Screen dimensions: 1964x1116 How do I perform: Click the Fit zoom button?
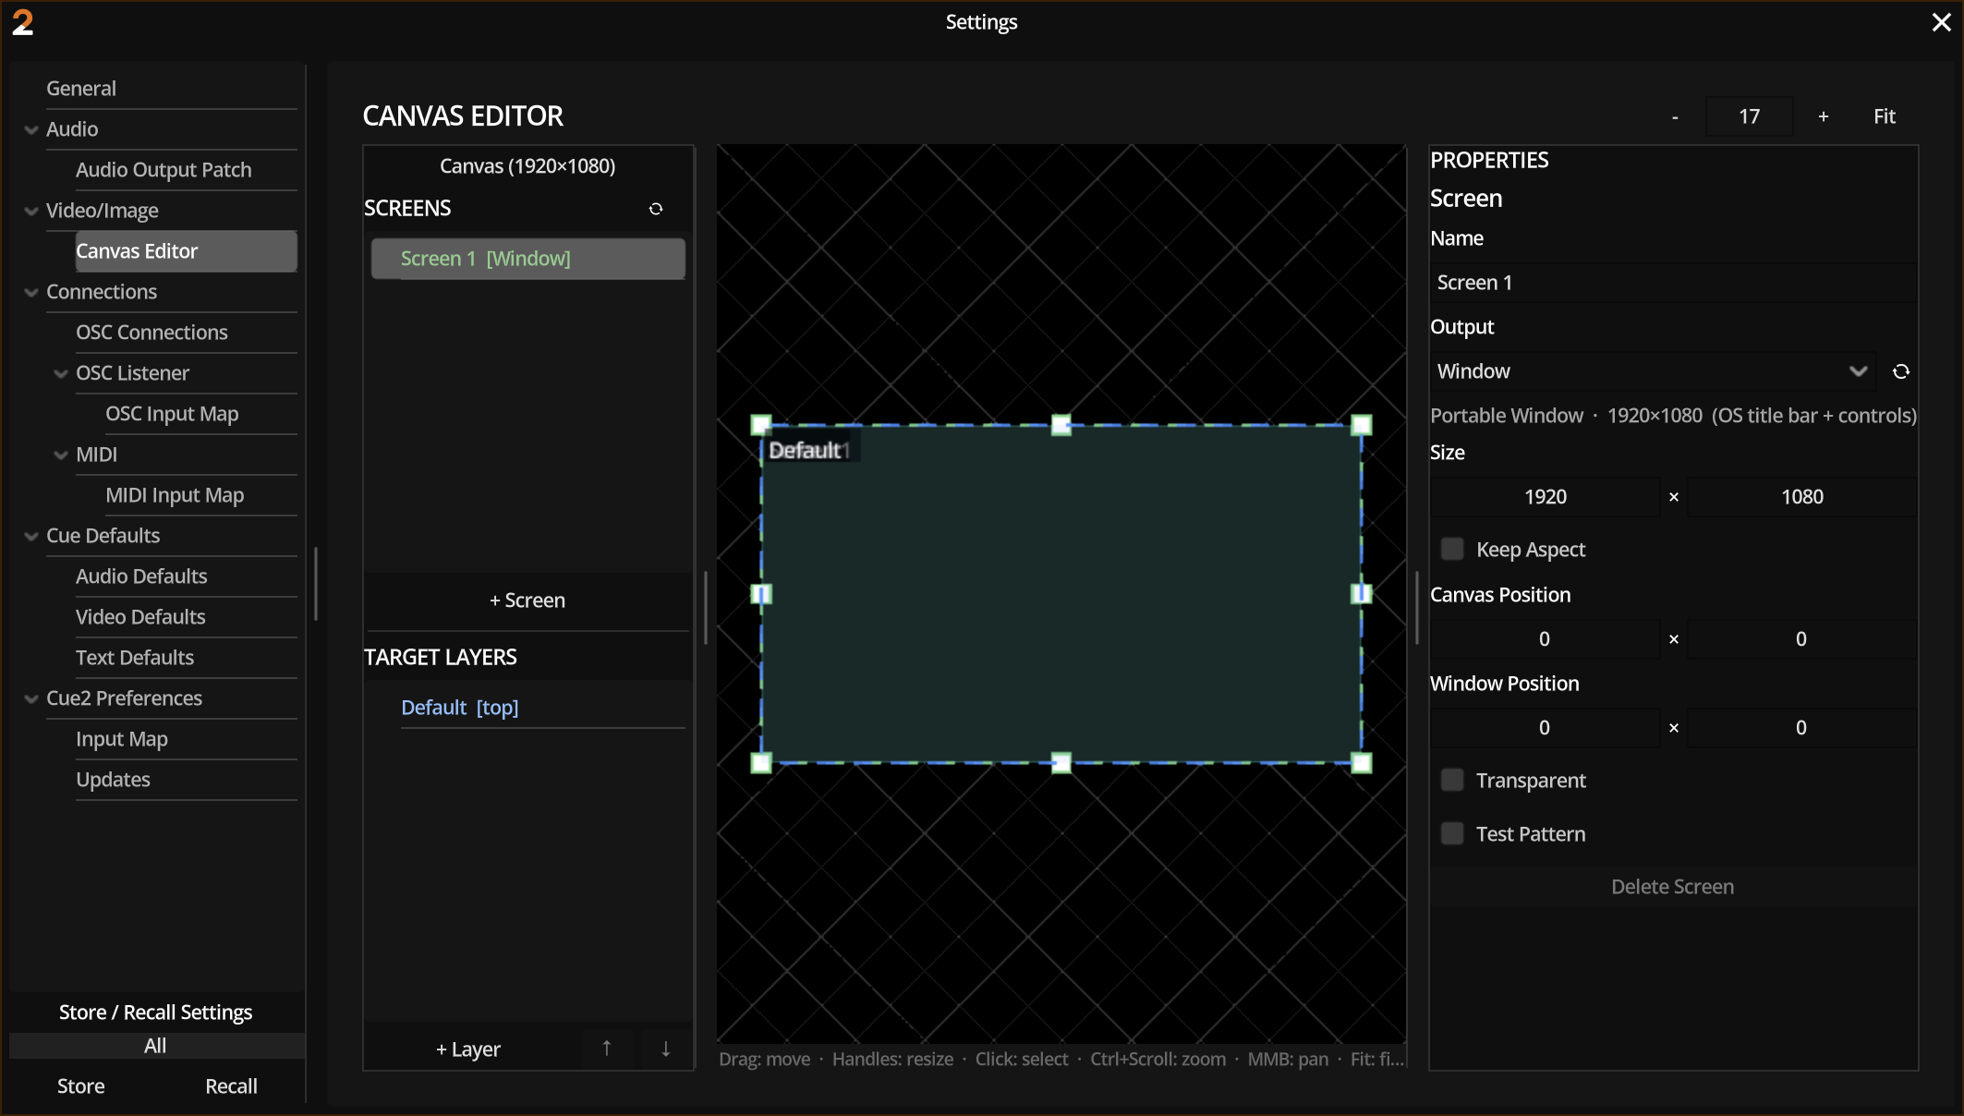point(1885,116)
